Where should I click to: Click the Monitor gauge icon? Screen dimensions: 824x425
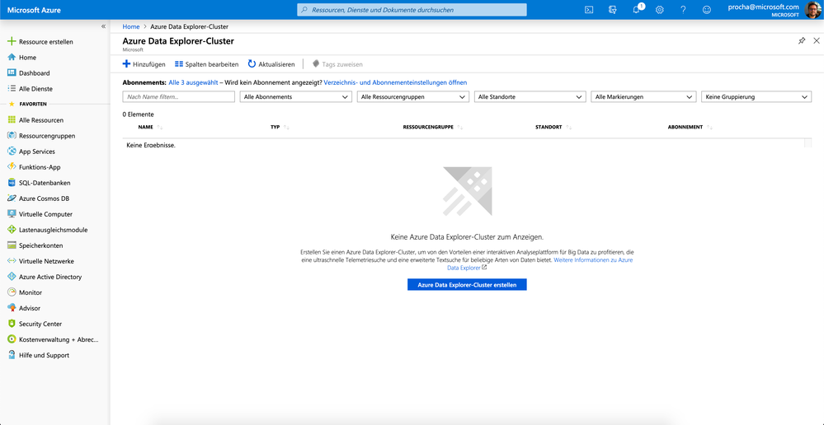tap(12, 292)
